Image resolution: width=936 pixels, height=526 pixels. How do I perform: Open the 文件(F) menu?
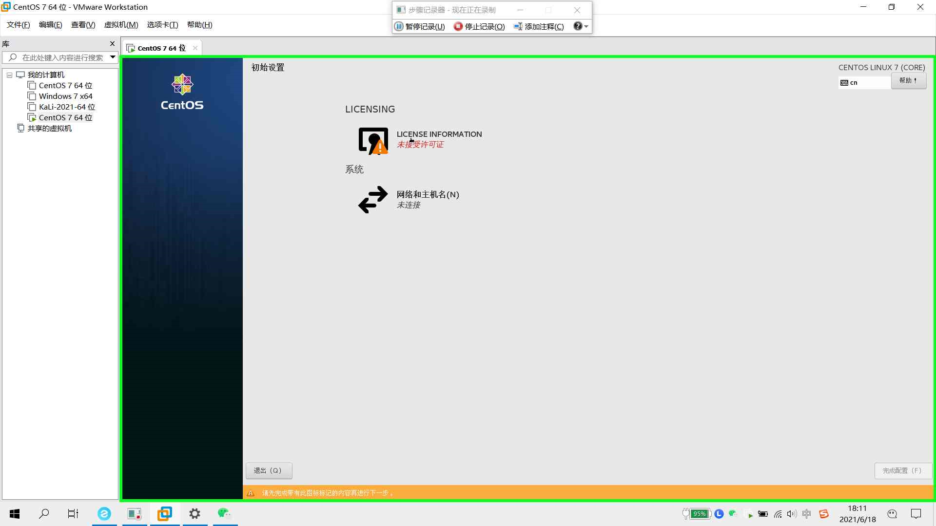coord(19,25)
